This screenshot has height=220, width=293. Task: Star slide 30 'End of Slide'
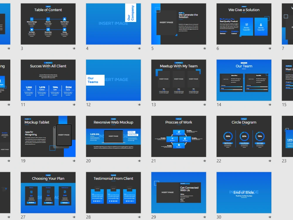pos(270,217)
